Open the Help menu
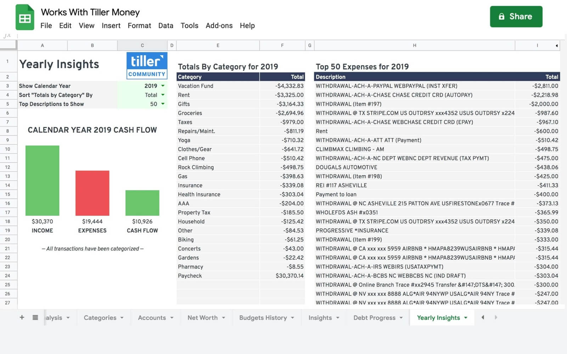This screenshot has width=567, height=354. pos(247,25)
